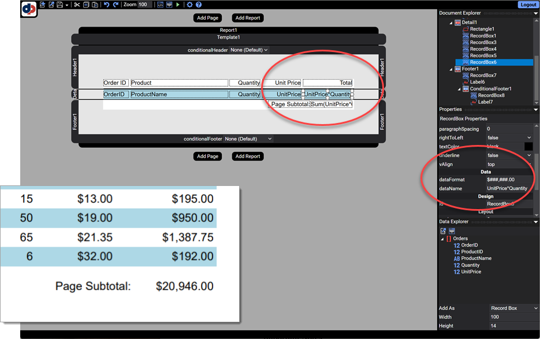The height and width of the screenshot is (339, 540).
Task: Click the Save floppy disk icon
Action: 59,5
